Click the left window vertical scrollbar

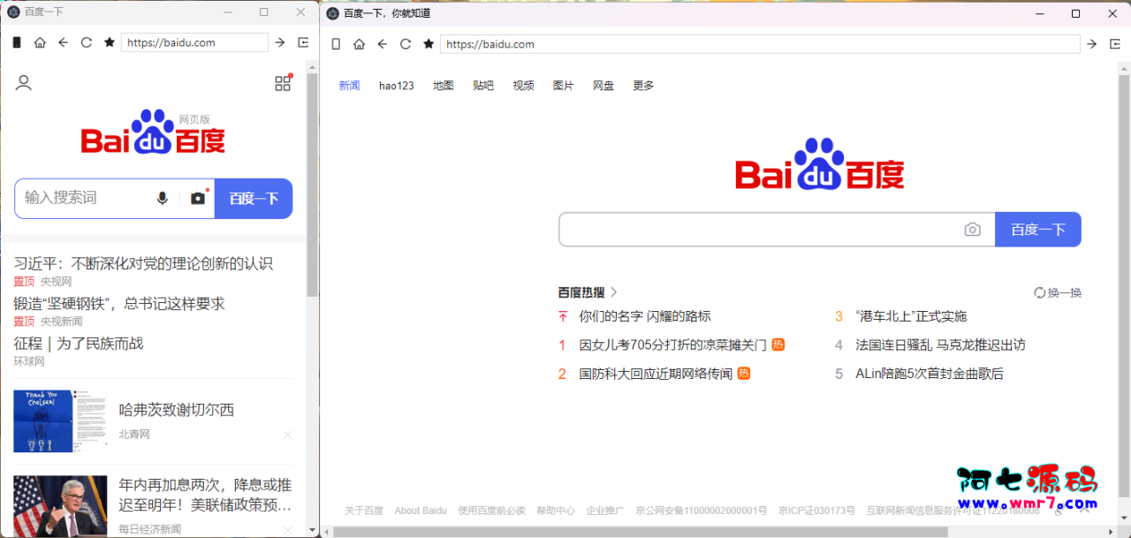point(313,186)
